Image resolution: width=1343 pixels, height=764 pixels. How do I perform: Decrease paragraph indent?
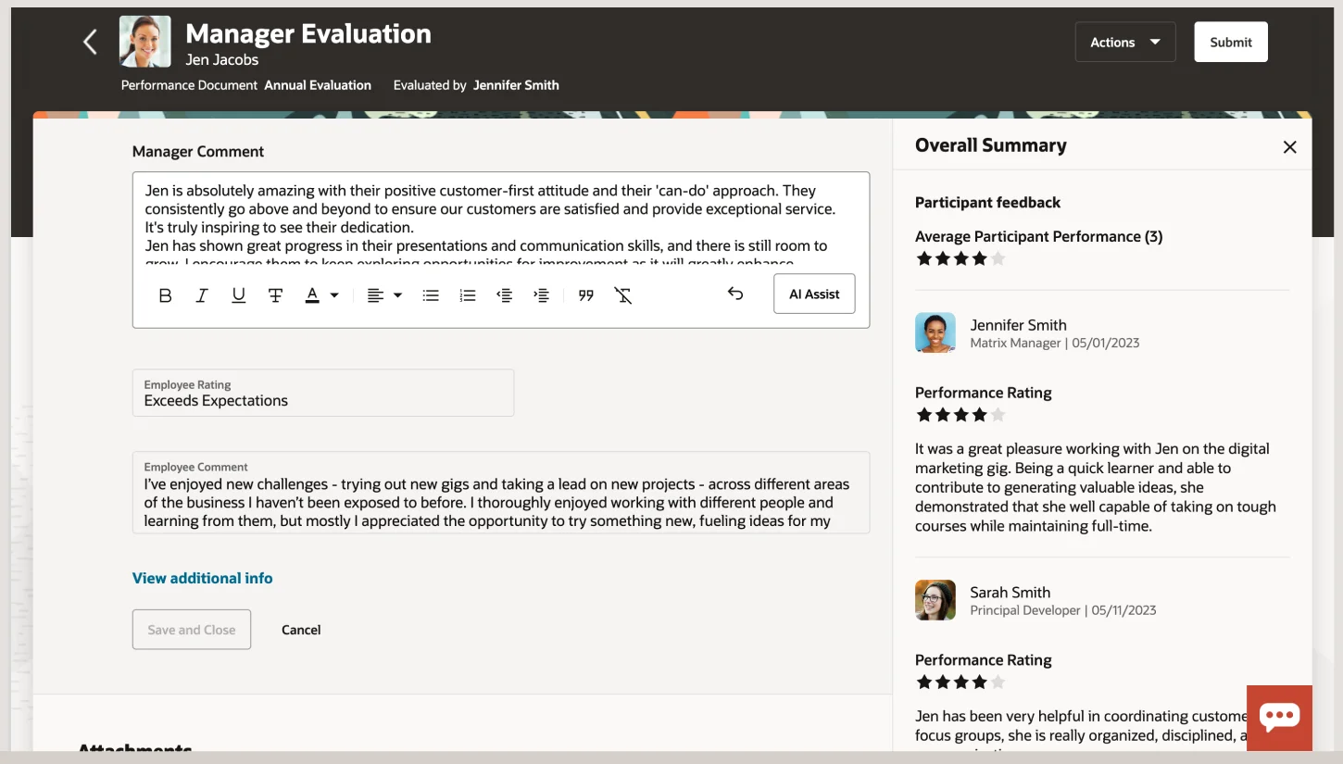click(504, 295)
